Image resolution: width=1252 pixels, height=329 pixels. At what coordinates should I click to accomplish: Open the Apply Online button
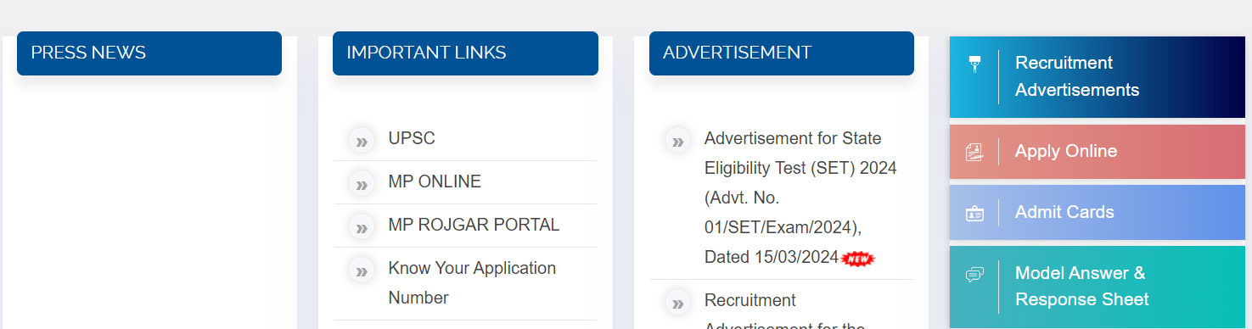tap(1098, 152)
